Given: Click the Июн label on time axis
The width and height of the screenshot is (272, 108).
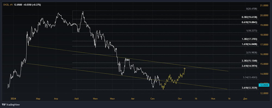Looking at the screenshot, I should click(x=95, y=99).
